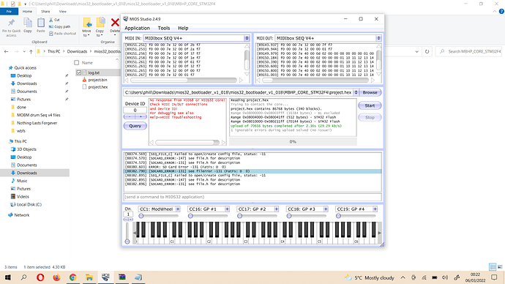Viewport: 505px width, 284px height.
Task: Switch to the Share ribbon tab in Explorer
Action: pos(45,11)
